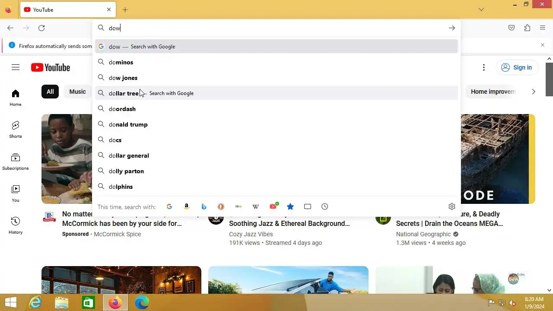Screen dimensions: 553x311
Task: Open the Drain the Oceans video thumbnail
Action: (x=498, y=159)
